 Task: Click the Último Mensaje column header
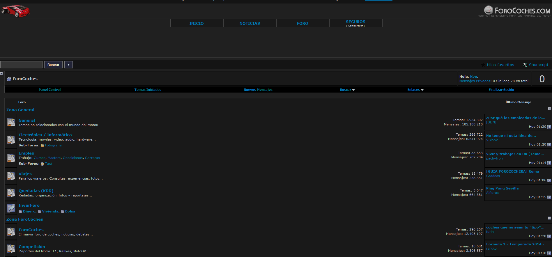pos(519,102)
